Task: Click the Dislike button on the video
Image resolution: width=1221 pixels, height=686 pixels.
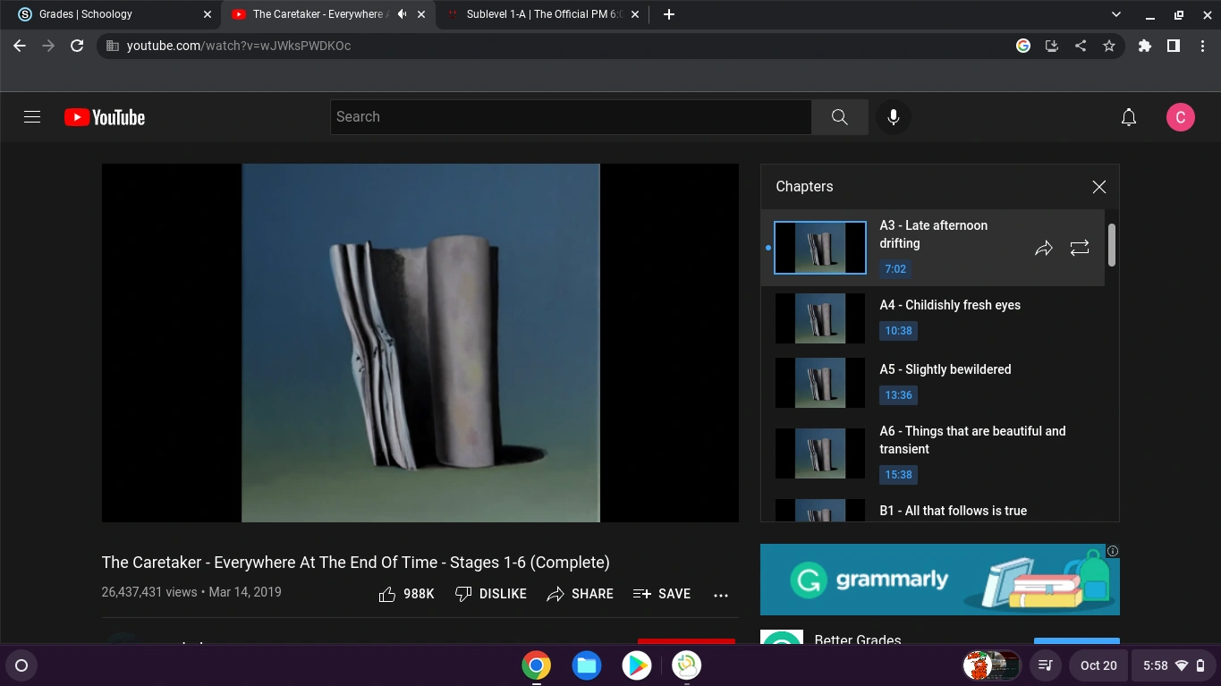Action: (490, 593)
